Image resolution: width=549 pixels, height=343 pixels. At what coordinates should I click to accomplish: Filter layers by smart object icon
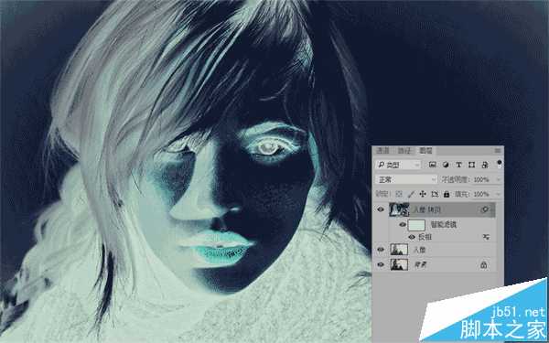[x=485, y=165]
